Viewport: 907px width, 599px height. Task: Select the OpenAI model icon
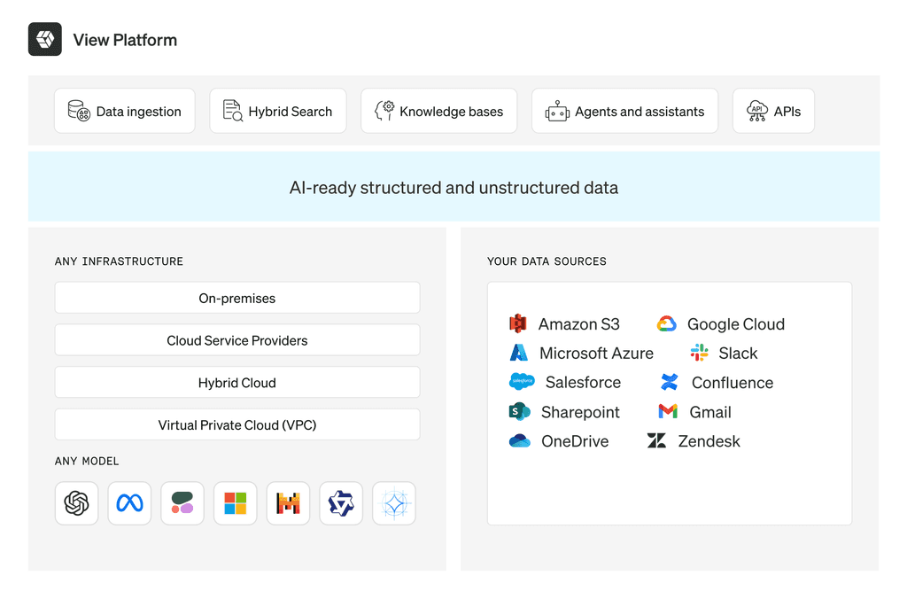(x=76, y=503)
